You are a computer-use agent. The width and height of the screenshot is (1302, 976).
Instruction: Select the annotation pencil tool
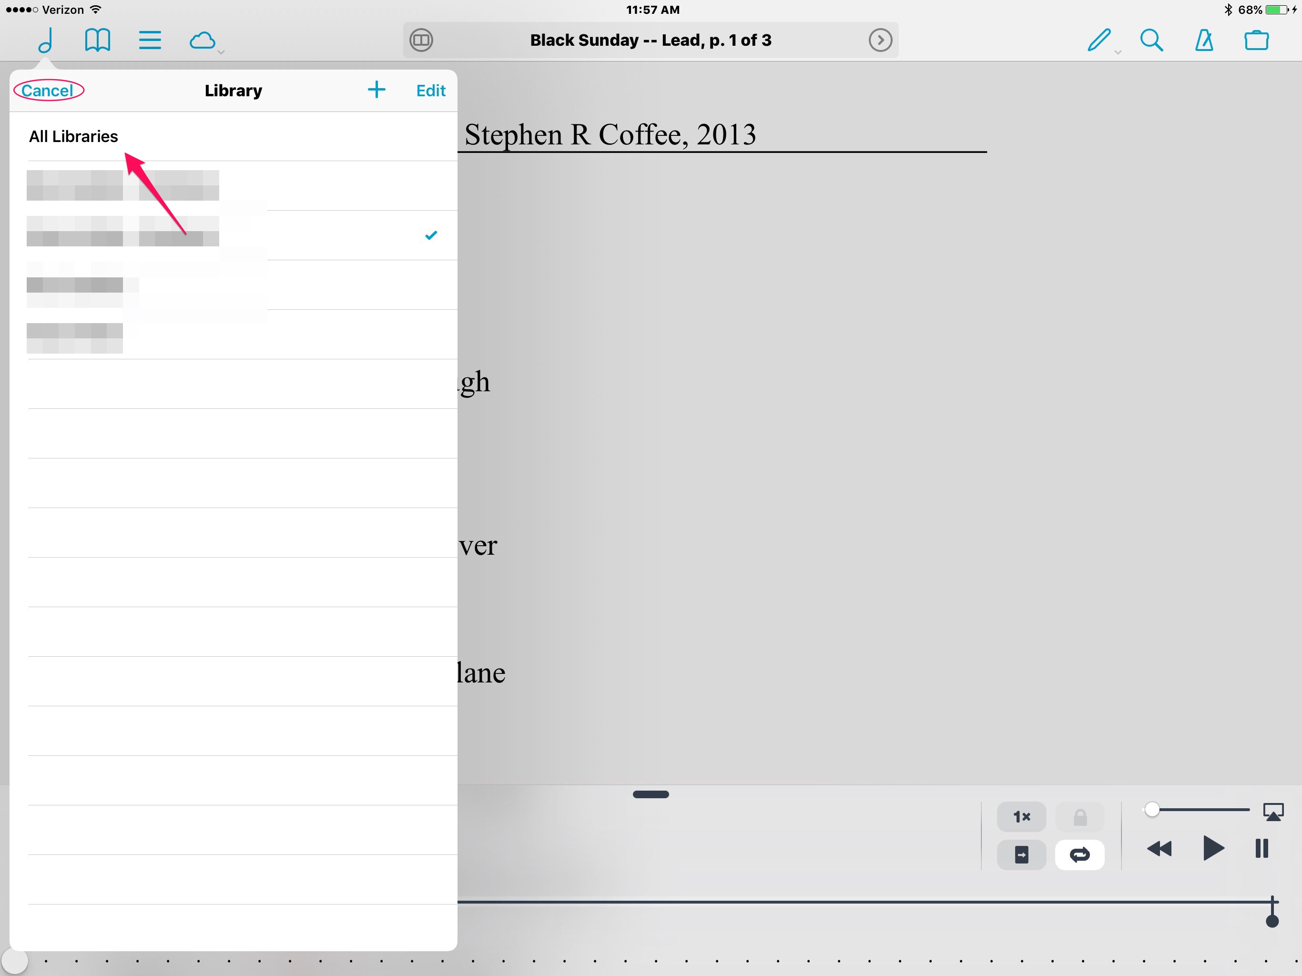(1099, 40)
